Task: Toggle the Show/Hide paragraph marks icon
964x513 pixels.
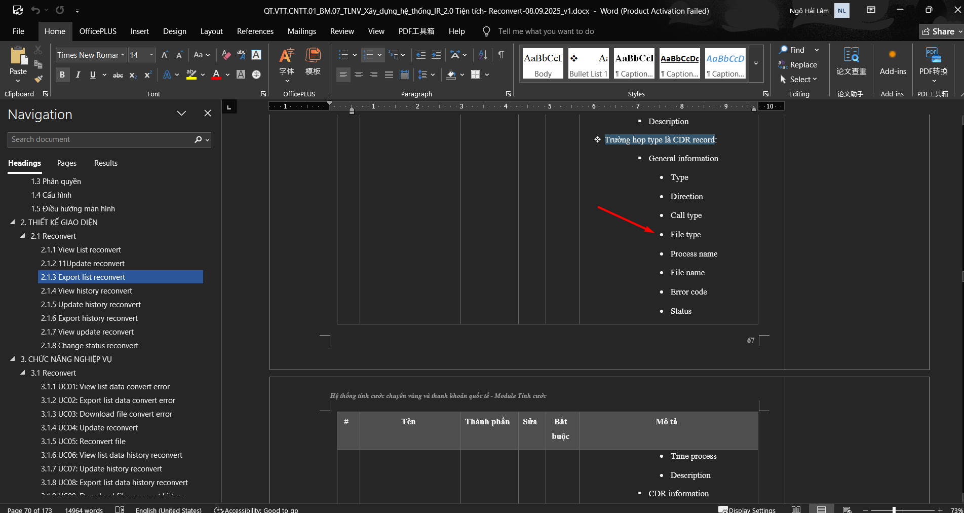Action: [x=500, y=55]
